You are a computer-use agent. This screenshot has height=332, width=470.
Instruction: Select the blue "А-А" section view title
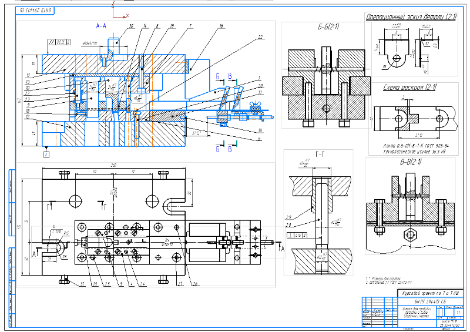point(101,26)
